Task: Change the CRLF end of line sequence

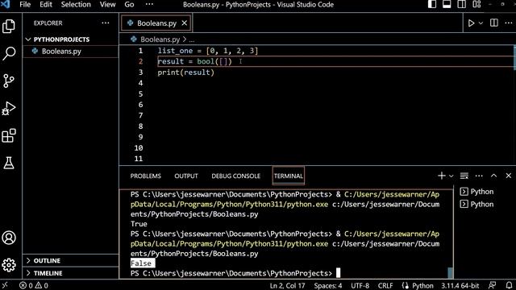Action: point(385,285)
